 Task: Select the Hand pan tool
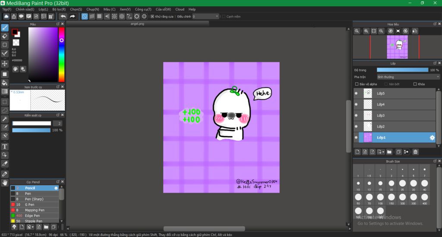[x=4, y=183]
